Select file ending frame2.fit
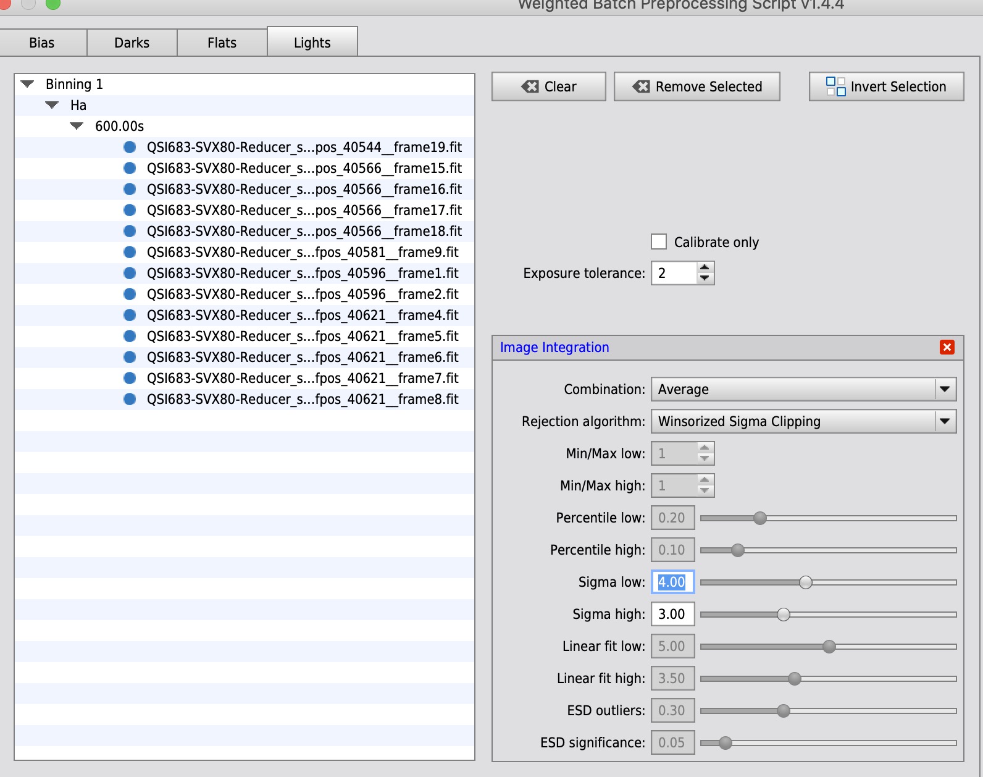This screenshot has width=983, height=777. [245, 294]
